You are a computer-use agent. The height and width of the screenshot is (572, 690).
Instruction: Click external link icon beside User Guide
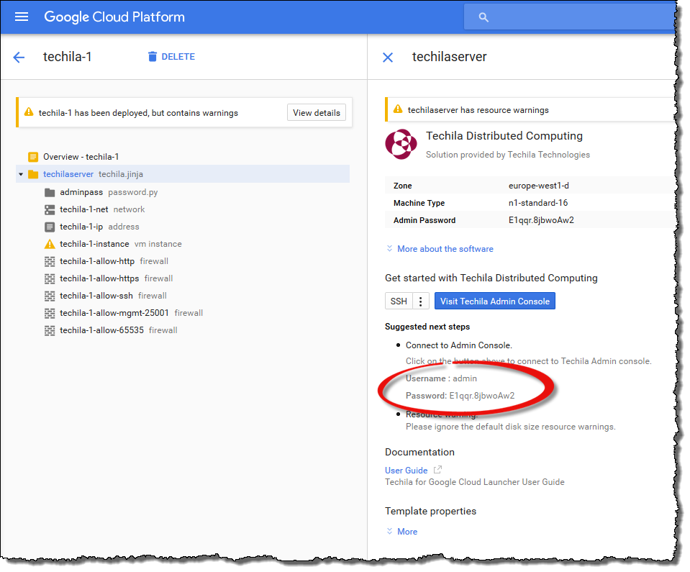[x=437, y=470]
